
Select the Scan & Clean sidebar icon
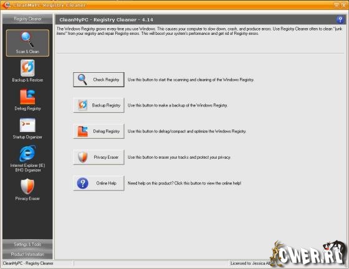pyautogui.click(x=27, y=43)
